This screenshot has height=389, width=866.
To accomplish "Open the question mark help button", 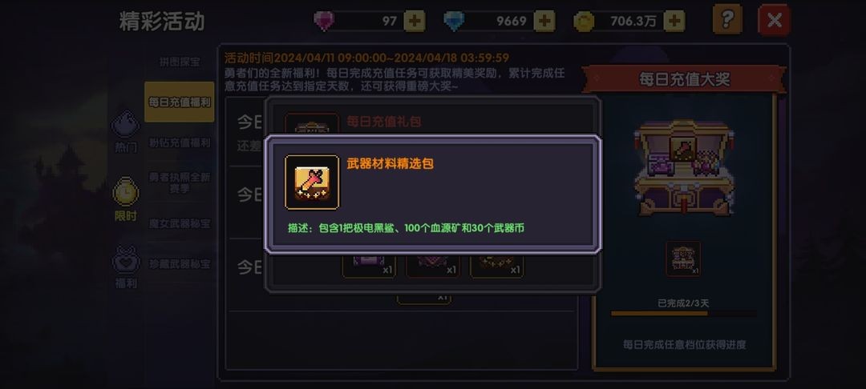I will [x=727, y=20].
